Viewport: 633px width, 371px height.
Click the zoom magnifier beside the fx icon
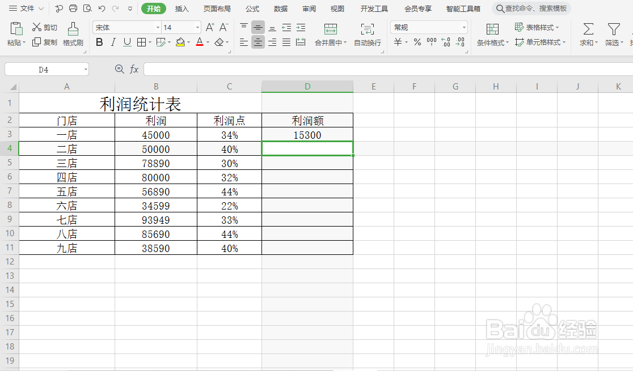point(120,69)
